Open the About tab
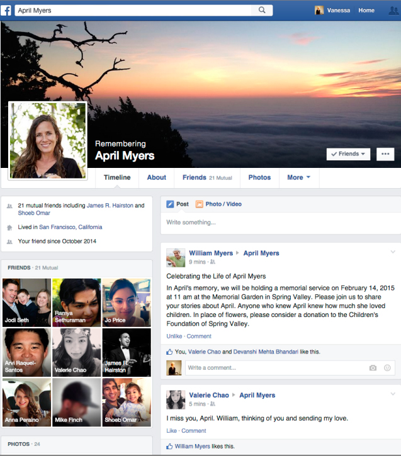Image resolution: width=401 pixels, height=456 pixels. coord(157,177)
